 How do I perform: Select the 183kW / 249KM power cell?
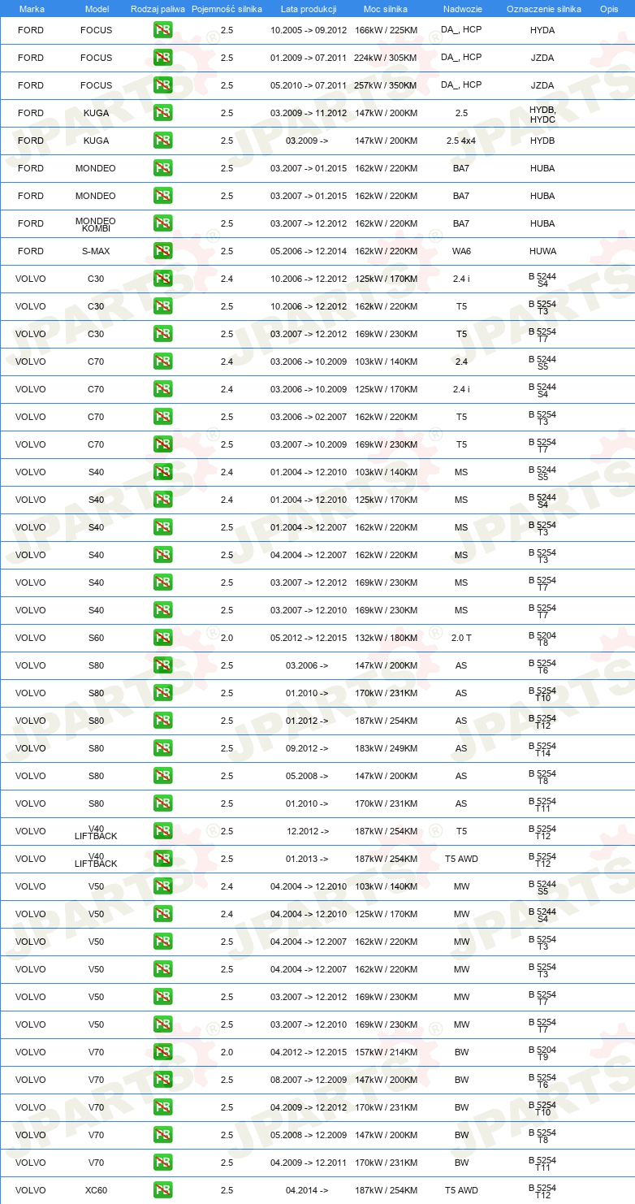tap(386, 748)
